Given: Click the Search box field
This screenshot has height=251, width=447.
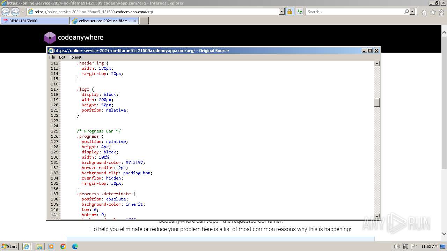Looking at the screenshot, I should pos(354,12).
